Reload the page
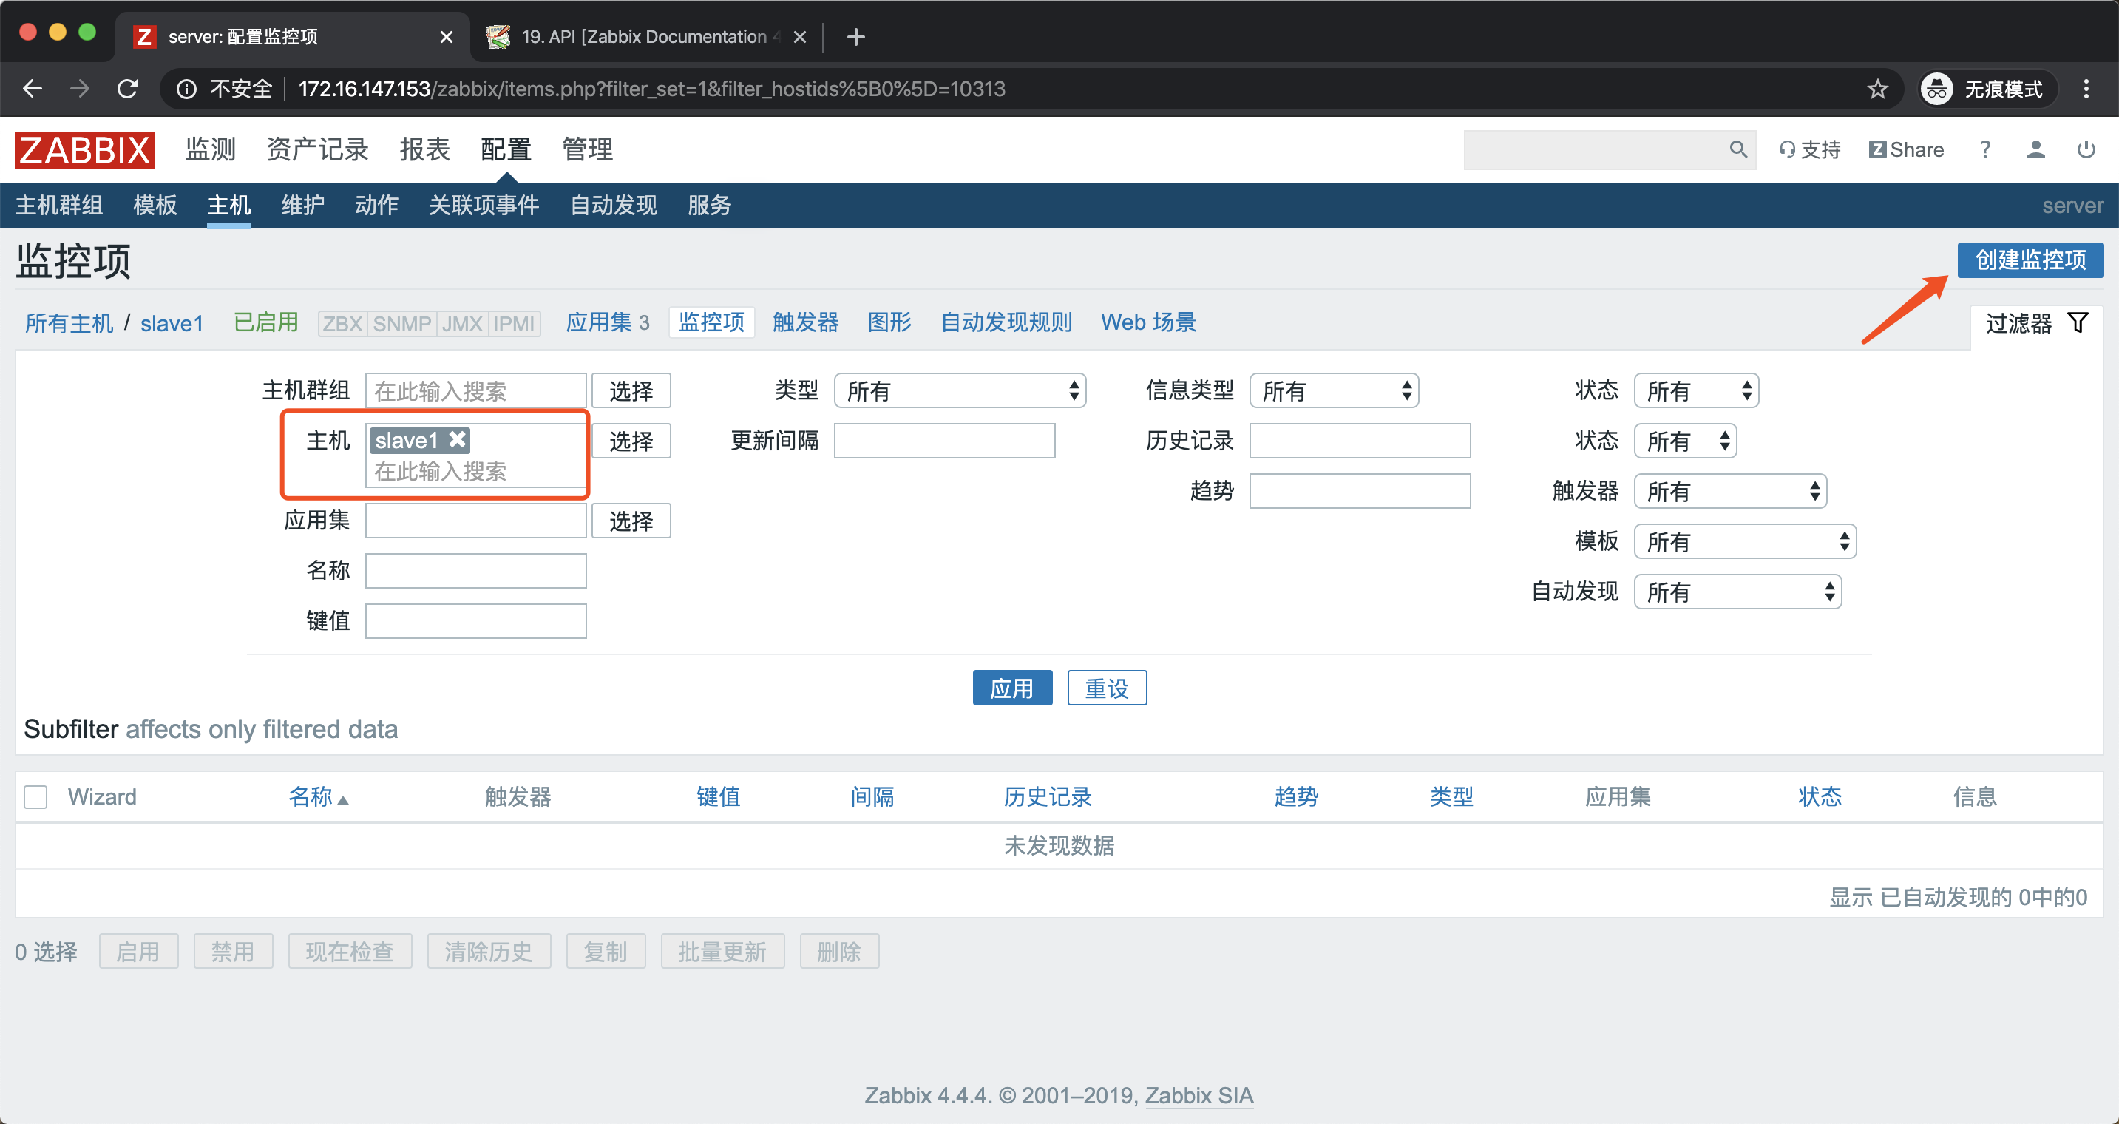2119x1124 pixels. click(x=127, y=89)
